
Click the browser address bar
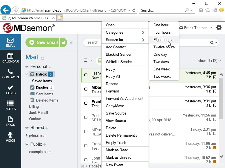point(76,10)
